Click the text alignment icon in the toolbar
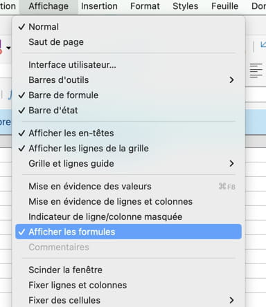This screenshot has height=307, width=266. (x=256, y=71)
